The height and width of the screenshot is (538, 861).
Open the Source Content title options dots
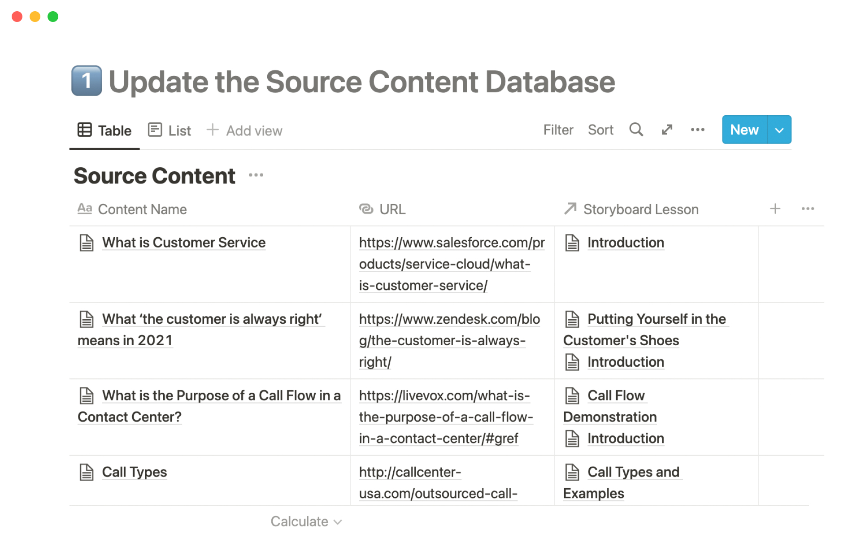point(256,175)
